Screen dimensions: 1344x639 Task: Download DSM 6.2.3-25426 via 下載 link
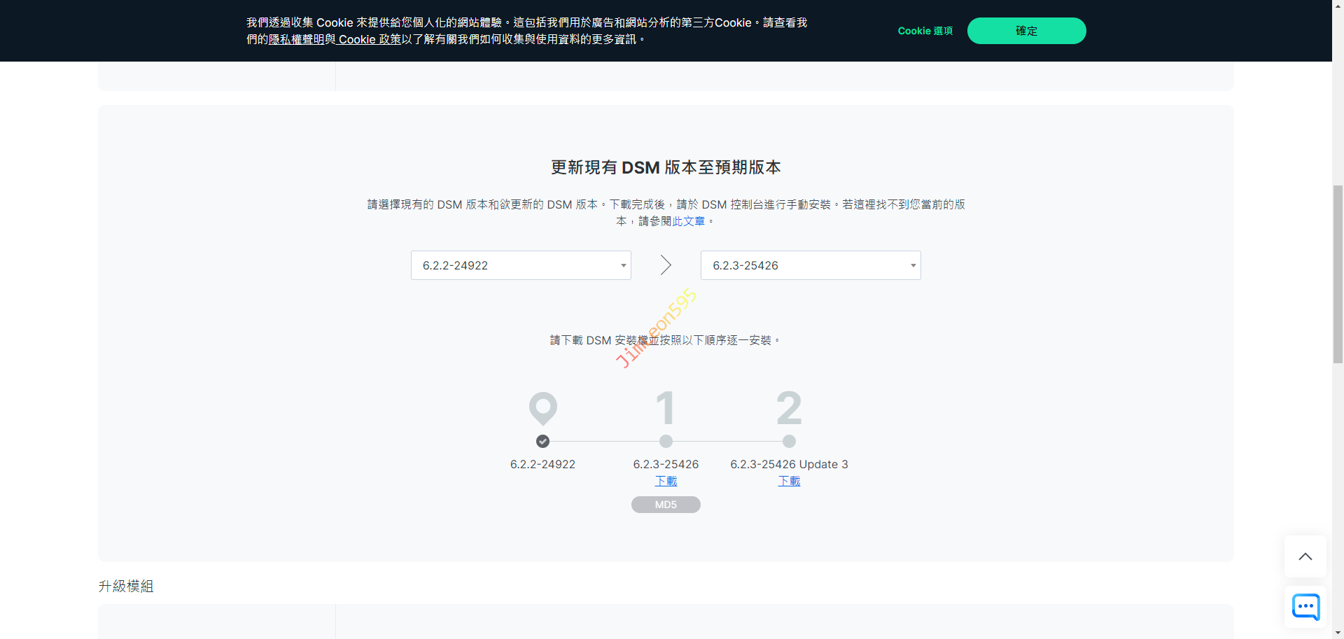point(666,481)
